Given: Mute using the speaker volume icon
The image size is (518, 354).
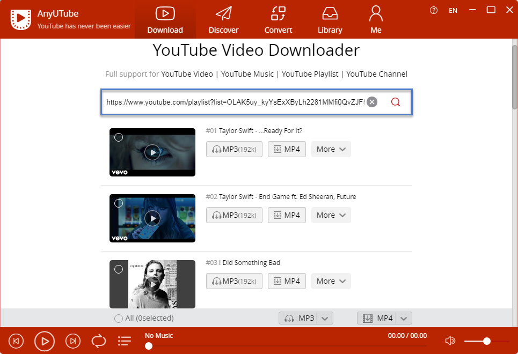Looking at the screenshot, I should pos(450,341).
